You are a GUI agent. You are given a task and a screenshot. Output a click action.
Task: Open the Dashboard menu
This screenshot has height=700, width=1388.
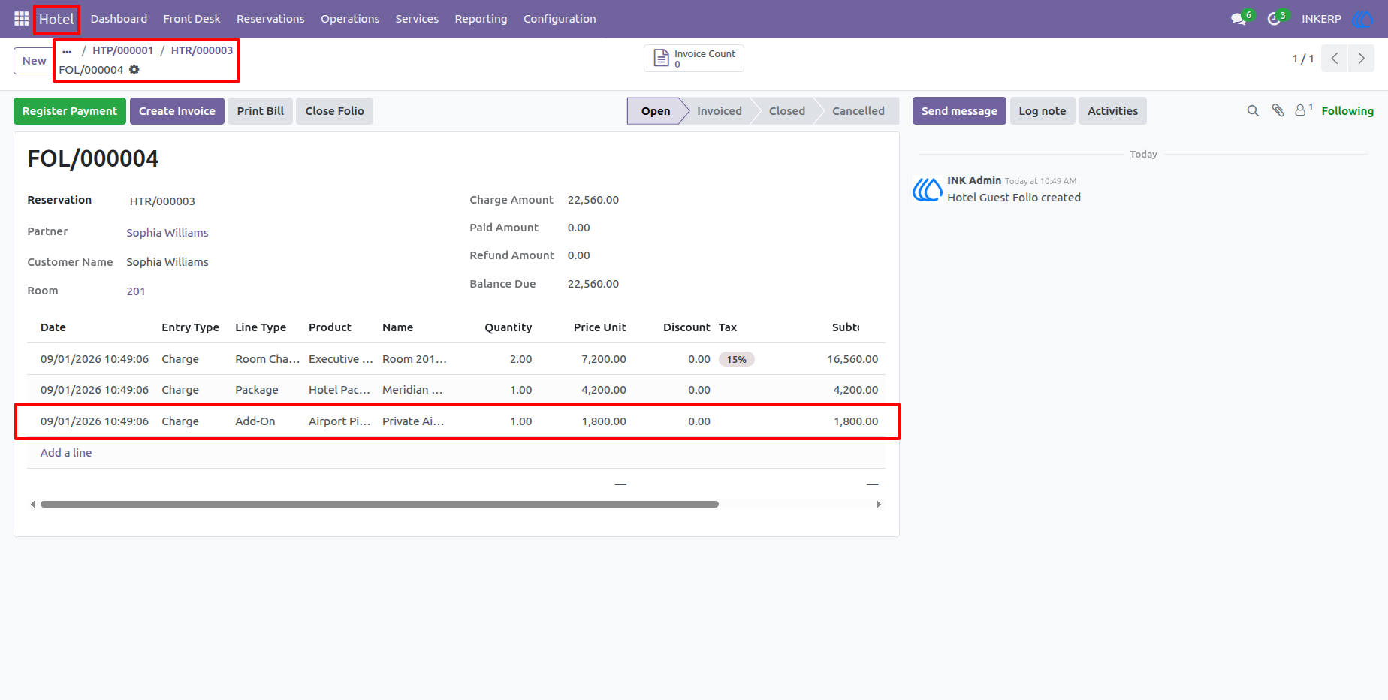click(119, 19)
